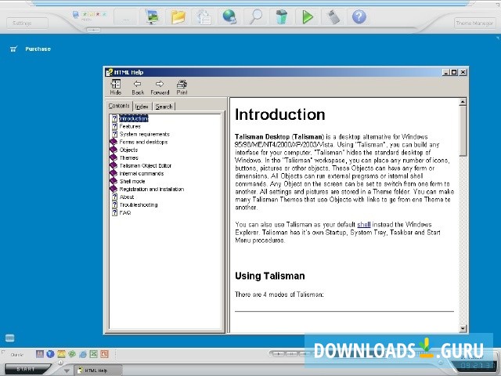Open the Theme Manager button
The height and width of the screenshot is (376, 501).
pos(474,23)
